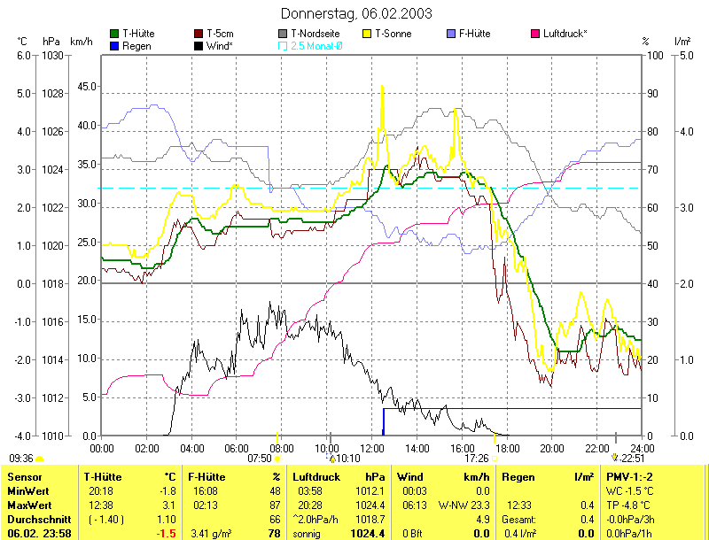709x540 pixels.
Task: Click the pink Luftdruck legend square
Action: [535, 34]
